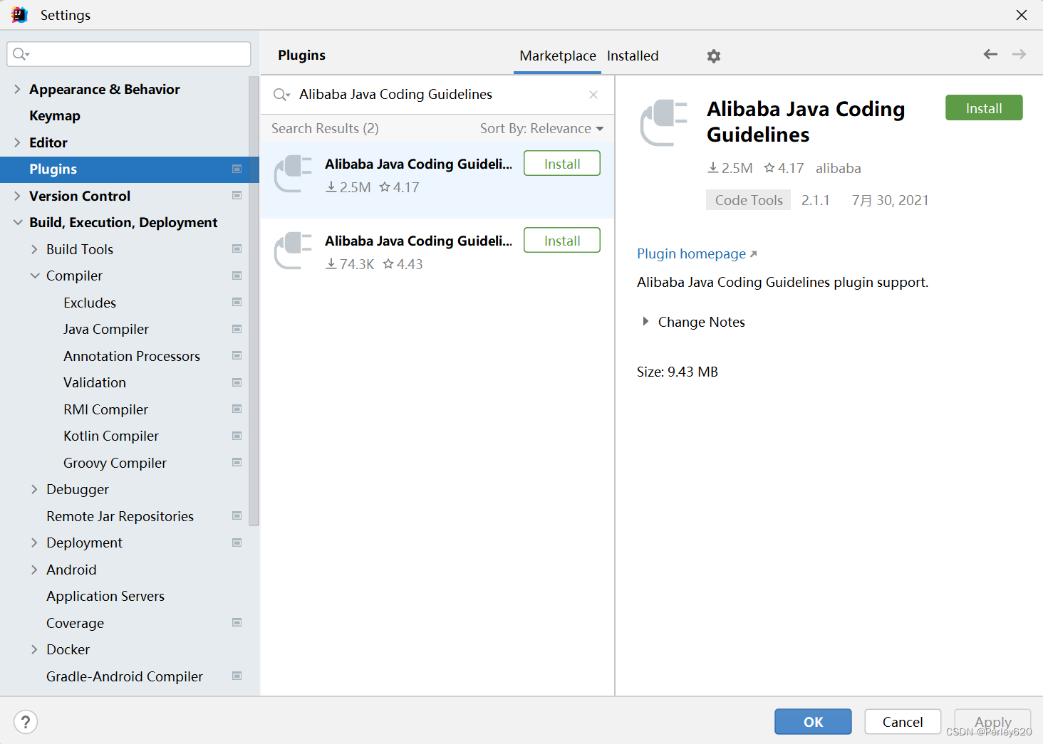Click project-level icon beside RMI Compiler

click(x=237, y=409)
